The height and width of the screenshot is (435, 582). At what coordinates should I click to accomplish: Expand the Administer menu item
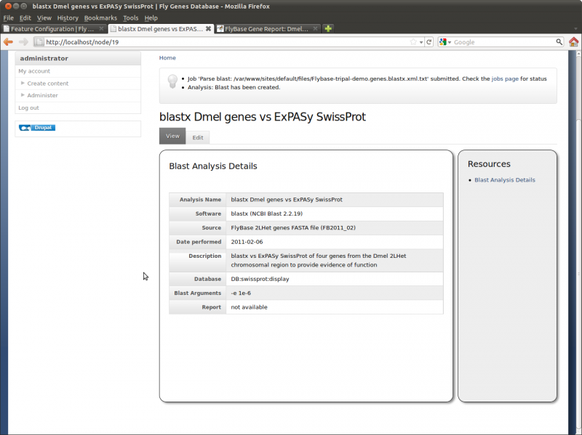tap(42, 95)
